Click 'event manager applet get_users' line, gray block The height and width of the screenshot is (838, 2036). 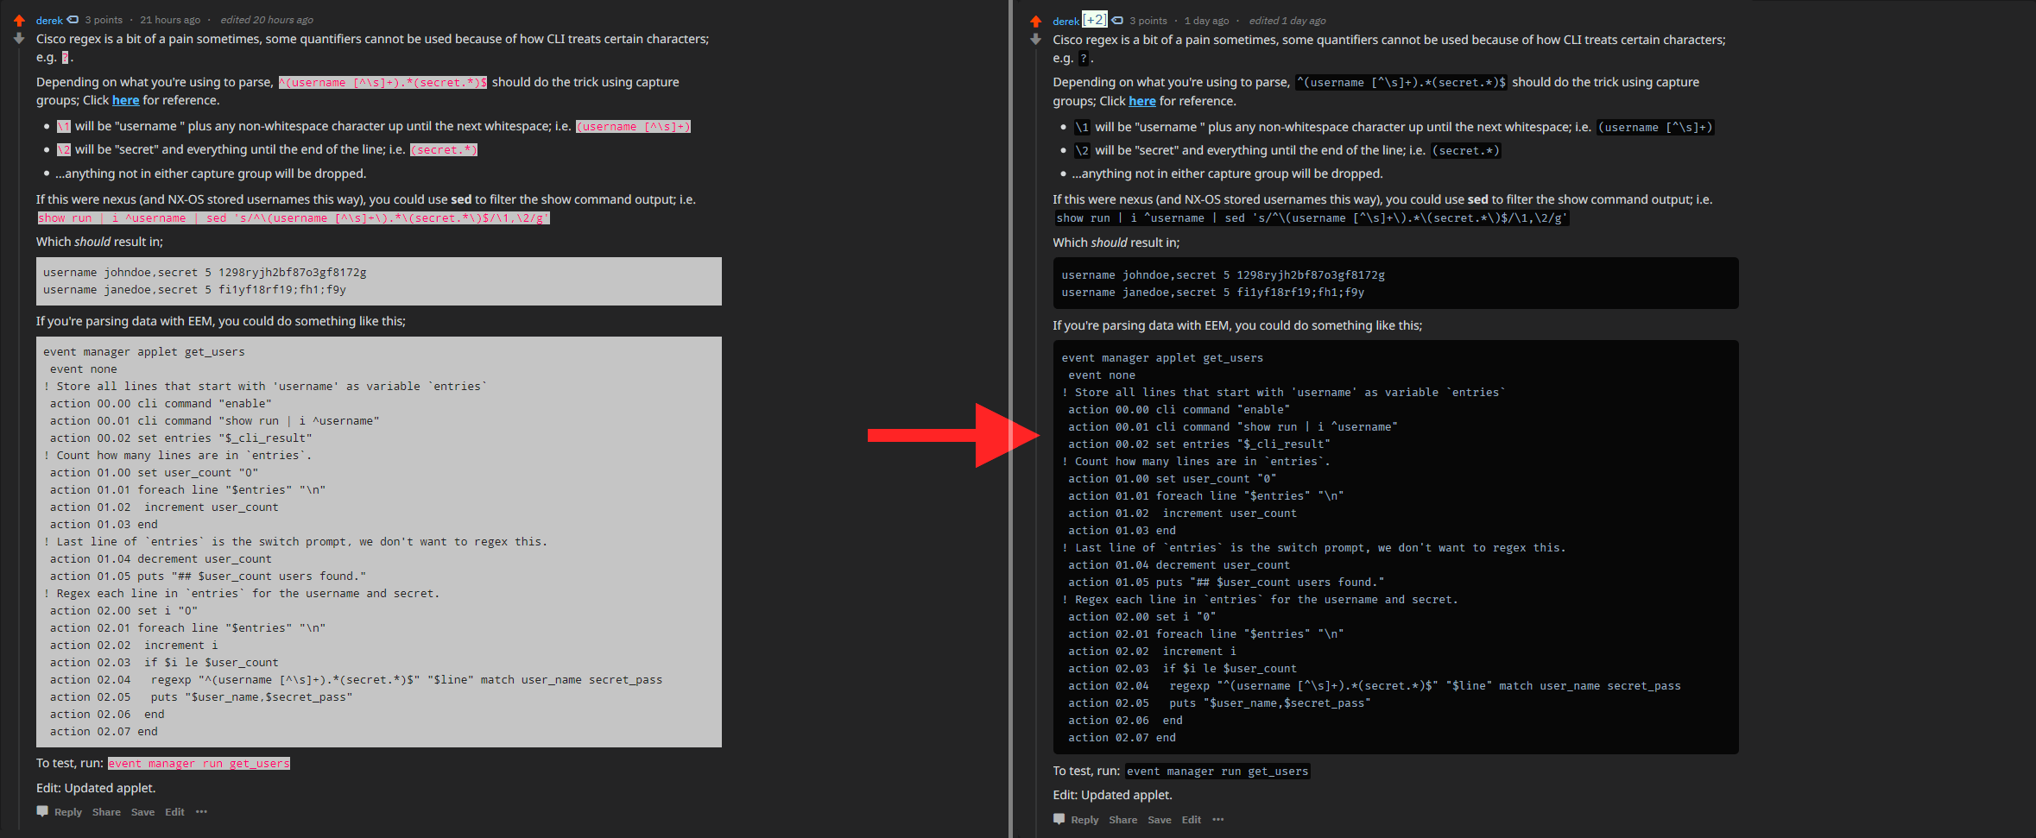pyautogui.click(x=144, y=352)
